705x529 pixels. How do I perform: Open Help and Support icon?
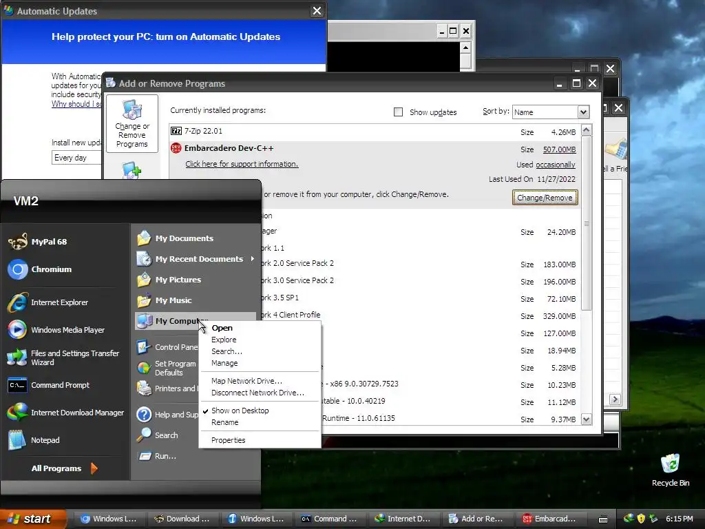[x=144, y=414]
